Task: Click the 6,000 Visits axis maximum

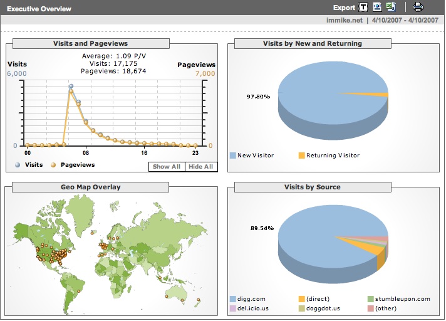Action: pyautogui.click(x=17, y=74)
